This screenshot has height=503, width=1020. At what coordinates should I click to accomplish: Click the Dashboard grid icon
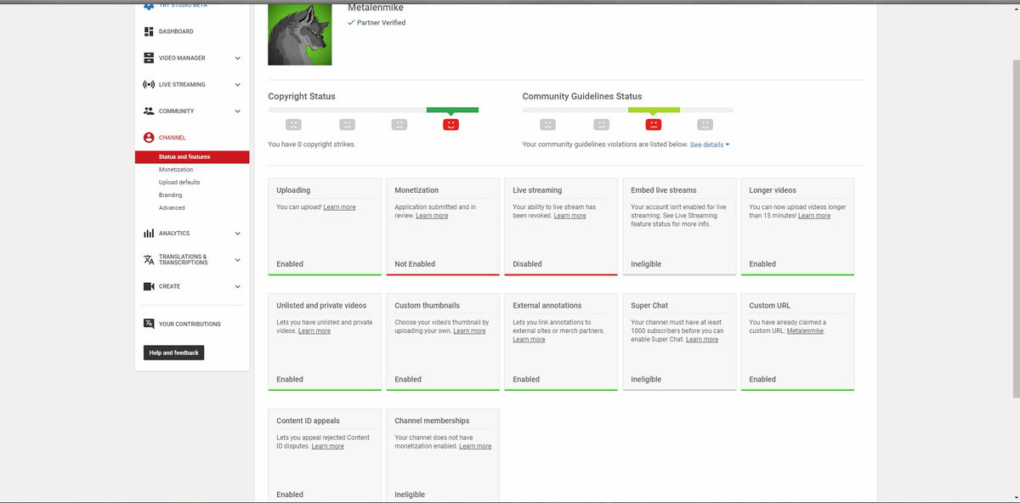[x=149, y=31]
